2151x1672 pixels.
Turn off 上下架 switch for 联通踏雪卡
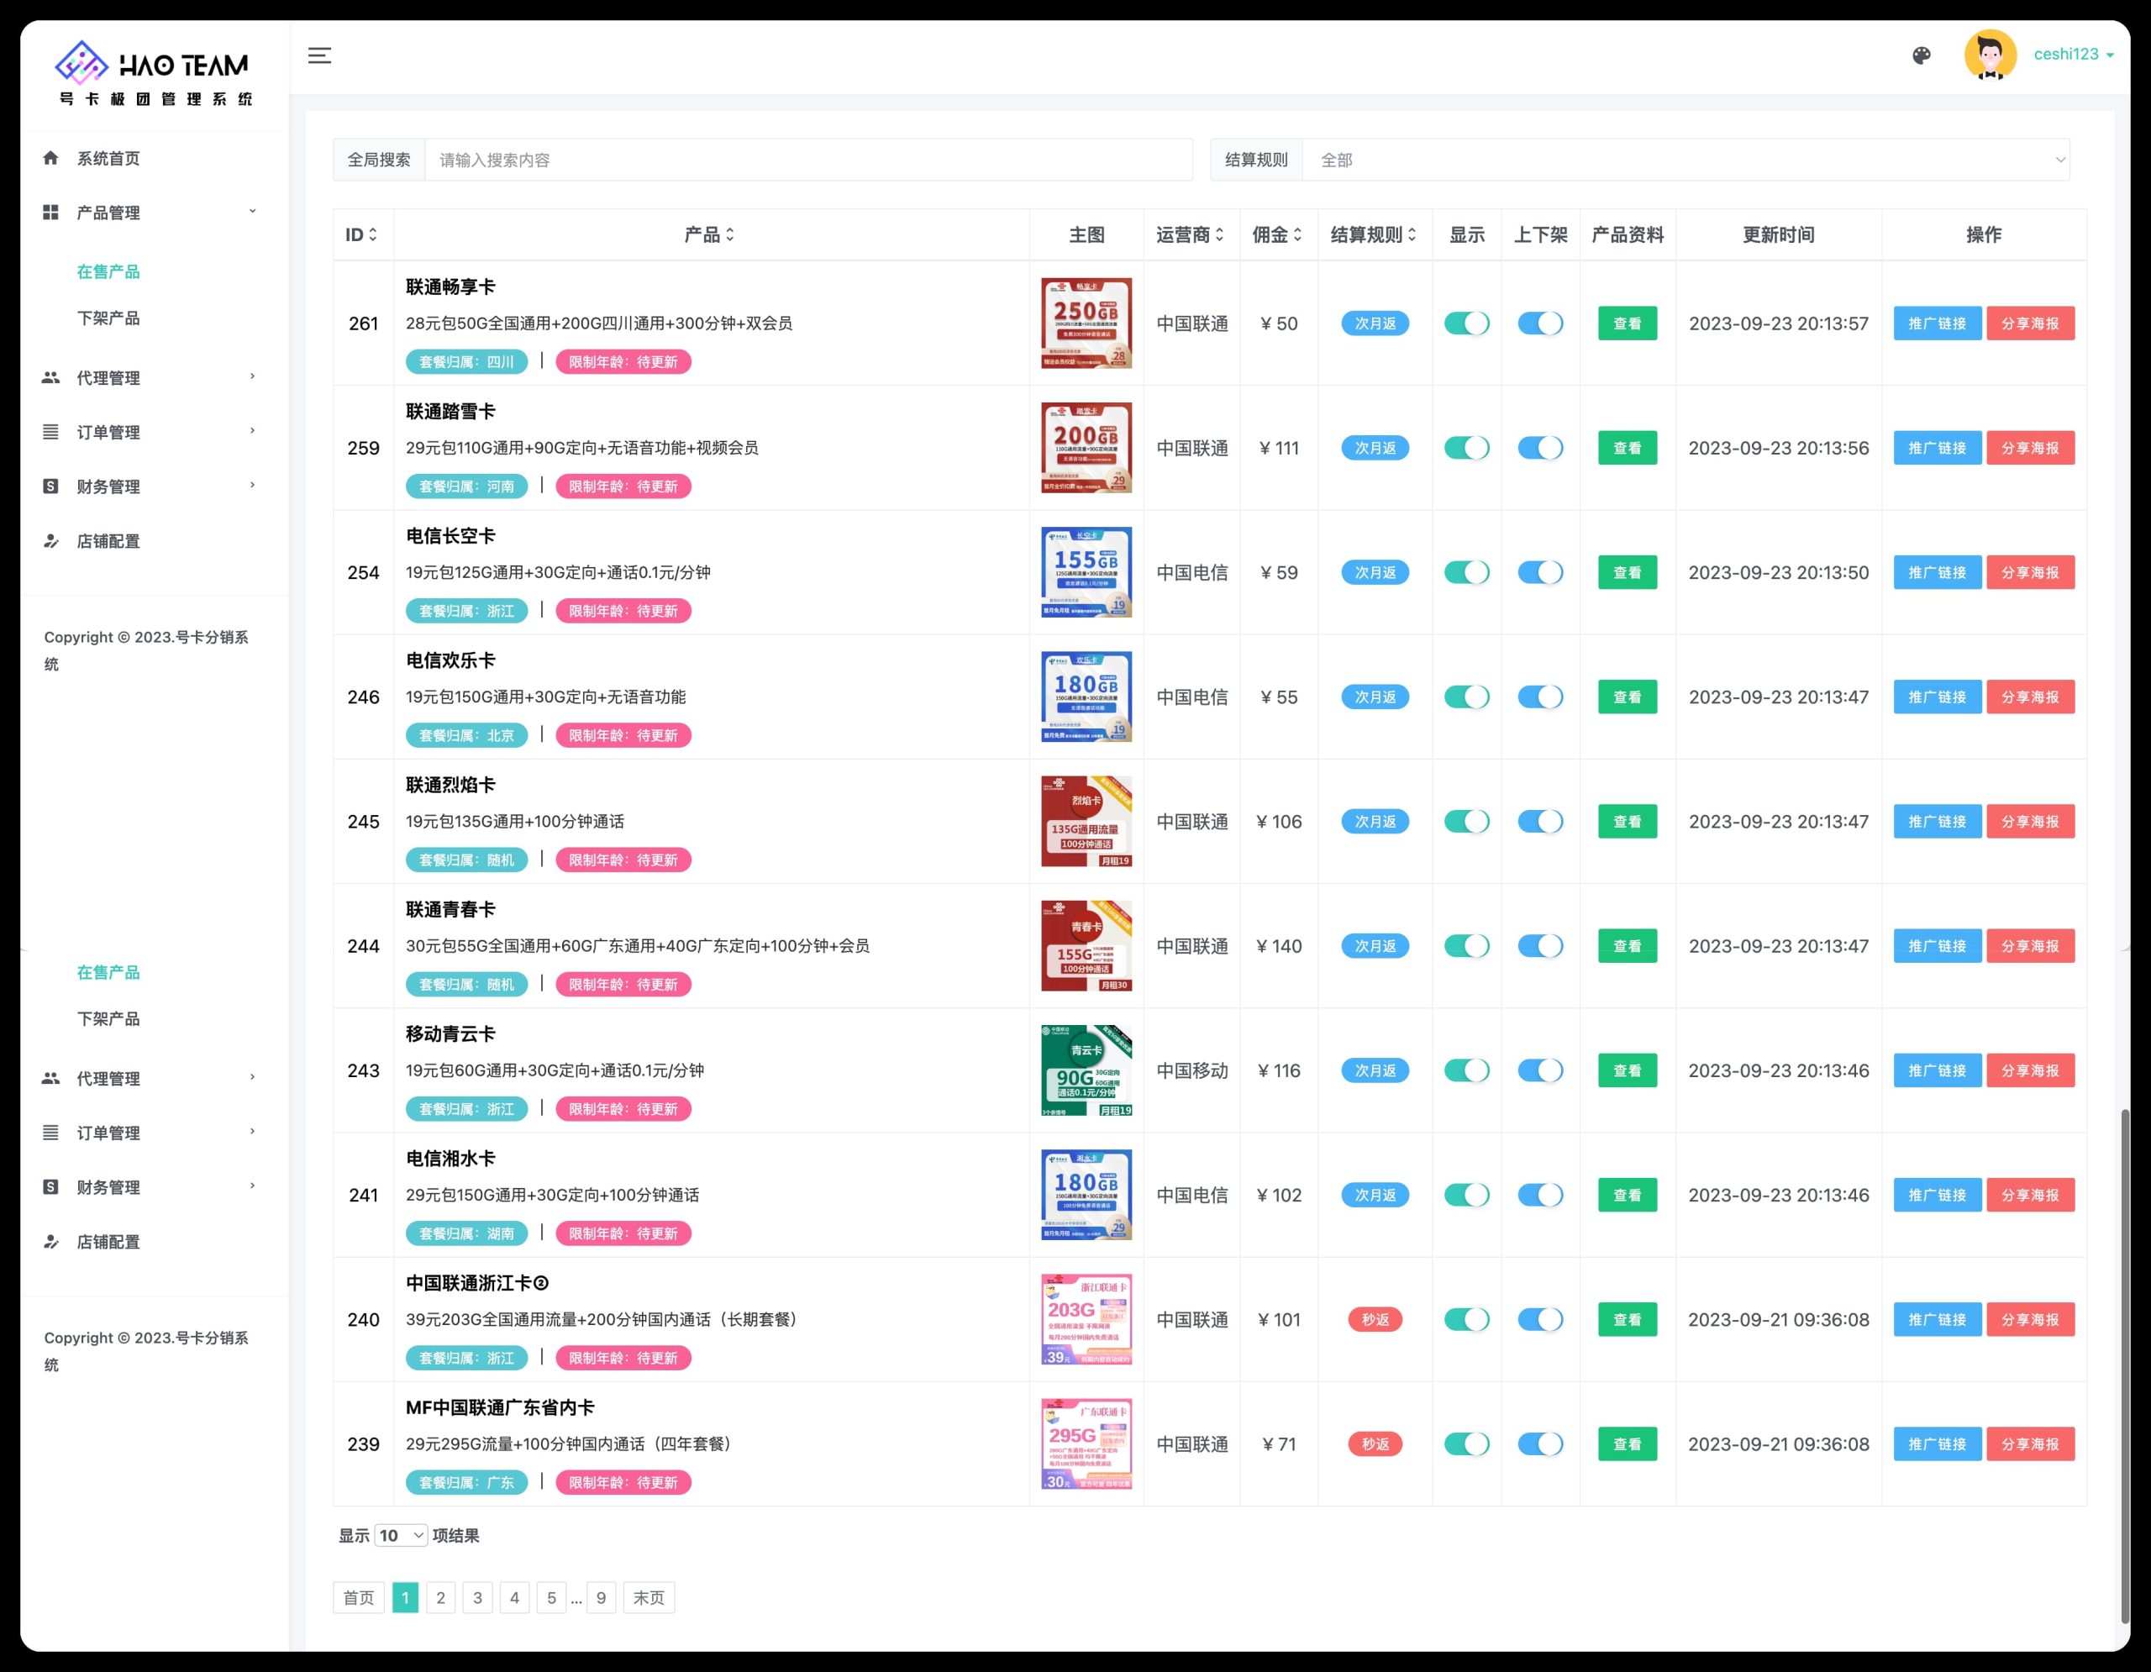point(1540,448)
